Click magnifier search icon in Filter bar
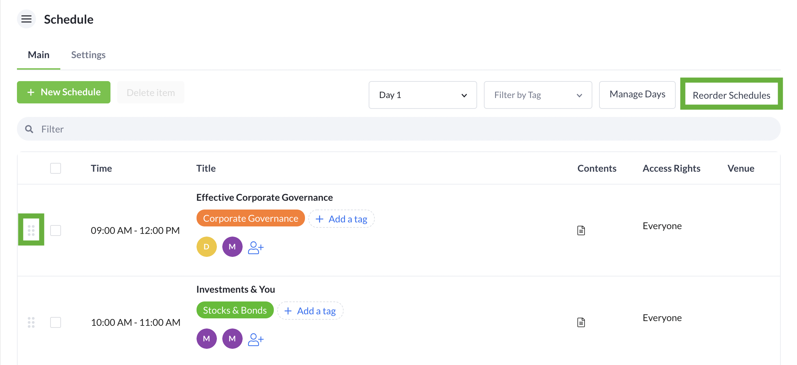 tap(29, 129)
